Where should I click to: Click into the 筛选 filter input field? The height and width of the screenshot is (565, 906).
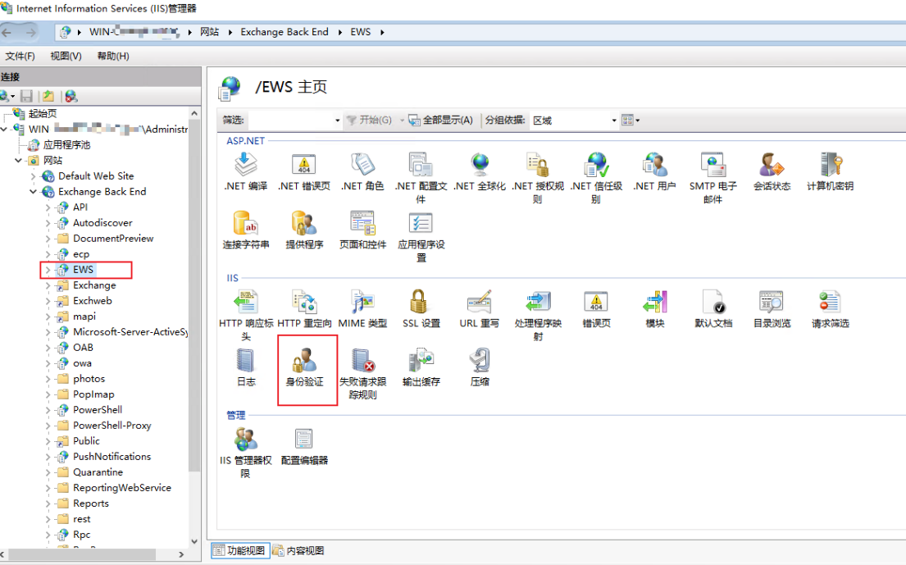[291, 121]
